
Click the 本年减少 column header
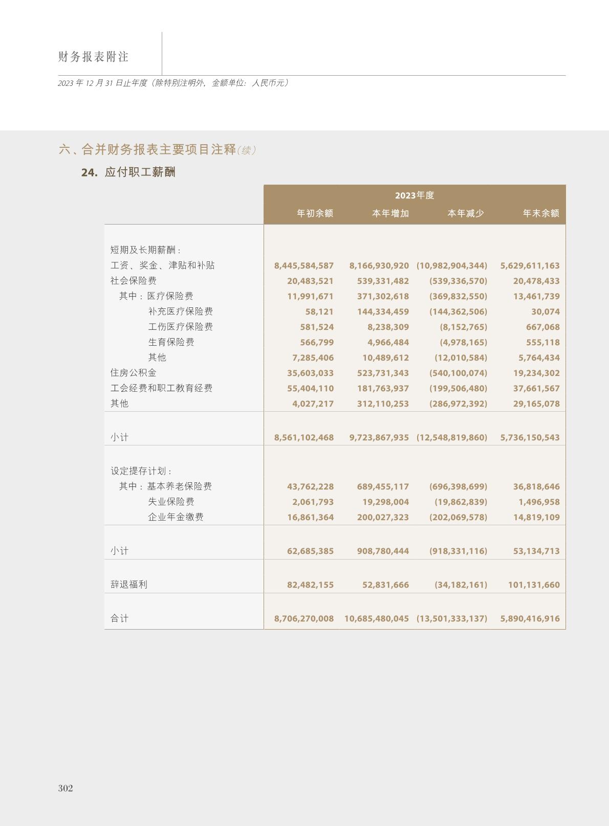[x=465, y=213]
